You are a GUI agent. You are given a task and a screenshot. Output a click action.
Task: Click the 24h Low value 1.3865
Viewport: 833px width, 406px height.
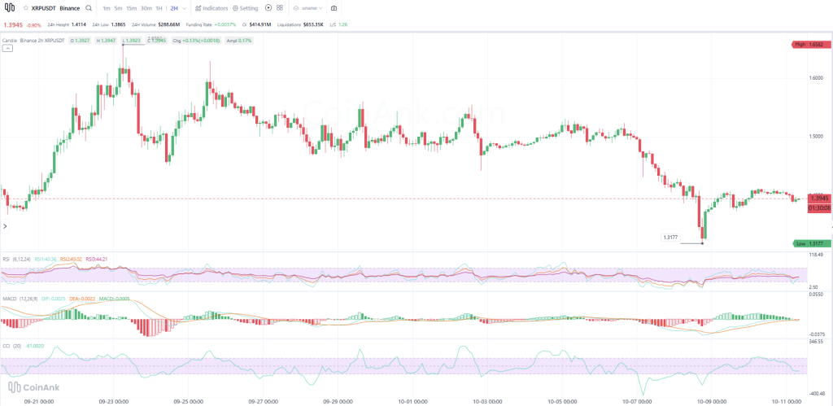(119, 25)
